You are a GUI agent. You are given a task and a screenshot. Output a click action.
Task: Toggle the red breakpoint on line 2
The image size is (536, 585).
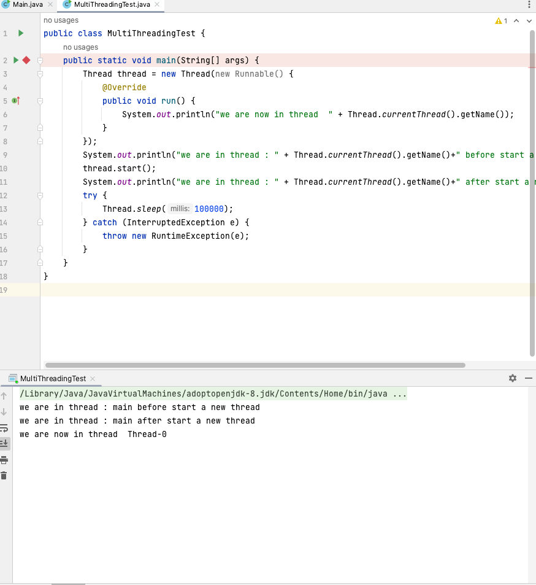tap(26, 60)
